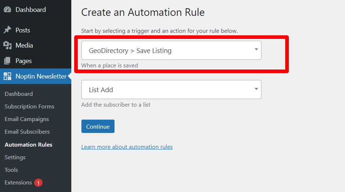Open Email Subscribers page
345x192 pixels.
[27, 132]
